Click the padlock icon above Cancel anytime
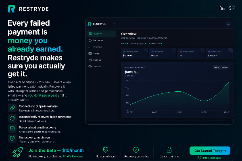 [169, 150]
